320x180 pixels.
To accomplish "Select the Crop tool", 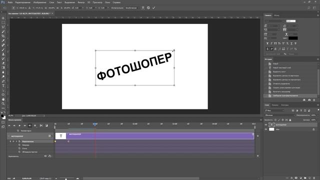I will point(3,36).
